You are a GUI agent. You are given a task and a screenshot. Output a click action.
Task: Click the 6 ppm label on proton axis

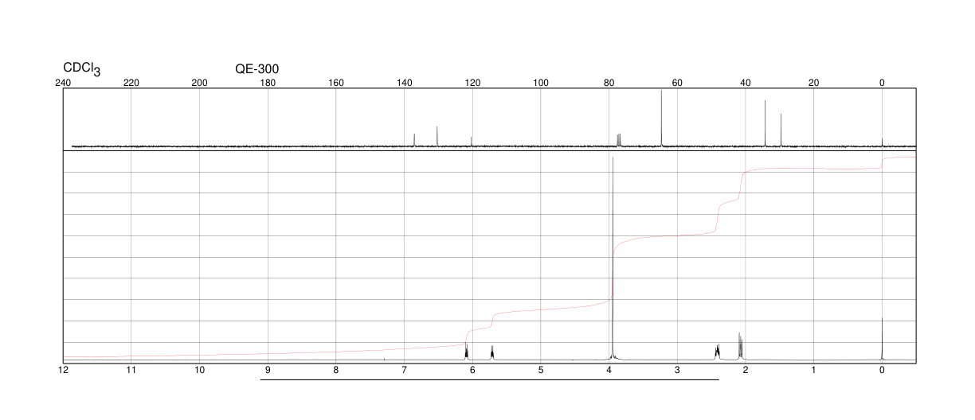point(472,370)
